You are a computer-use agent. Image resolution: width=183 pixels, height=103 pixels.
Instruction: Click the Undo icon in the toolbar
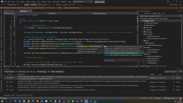click(x=18, y=5)
